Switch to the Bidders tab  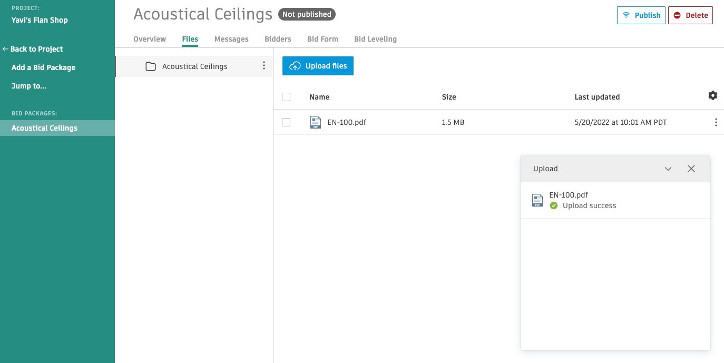278,39
